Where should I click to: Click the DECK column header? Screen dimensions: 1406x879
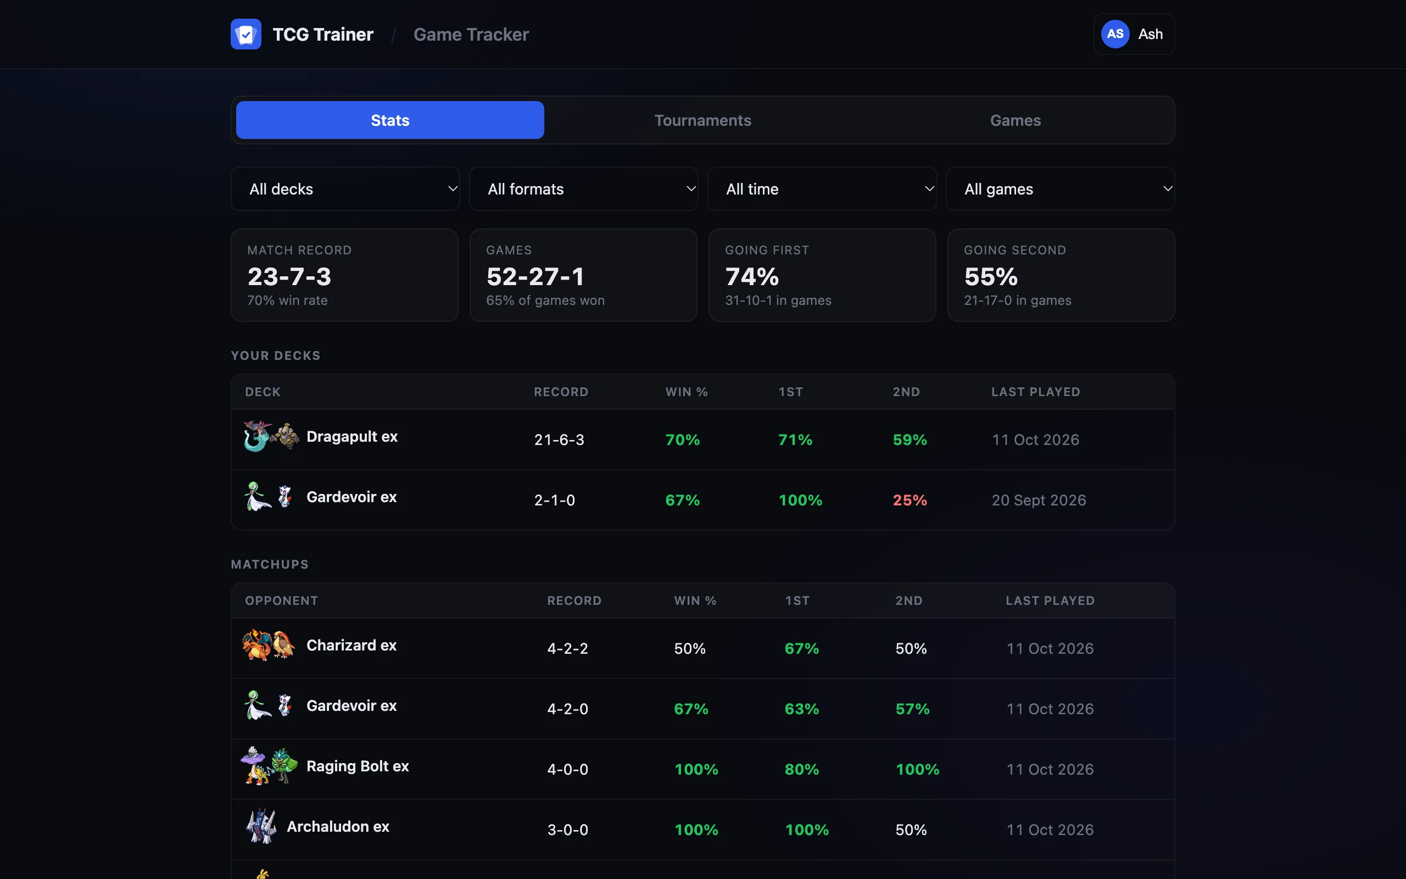tap(263, 392)
